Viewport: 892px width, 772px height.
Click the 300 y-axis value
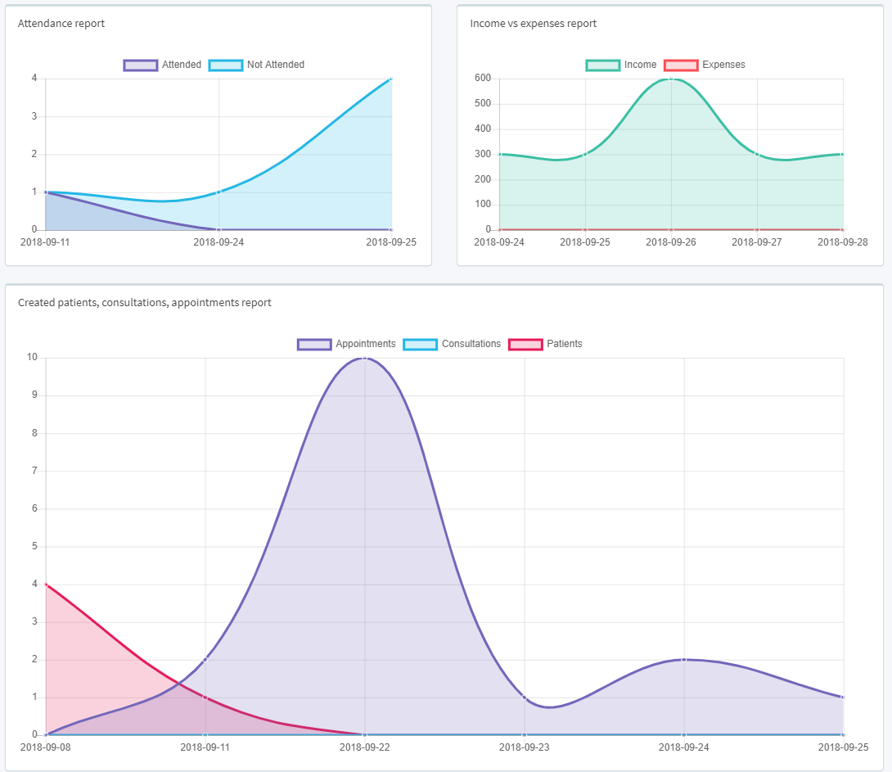[x=483, y=154]
